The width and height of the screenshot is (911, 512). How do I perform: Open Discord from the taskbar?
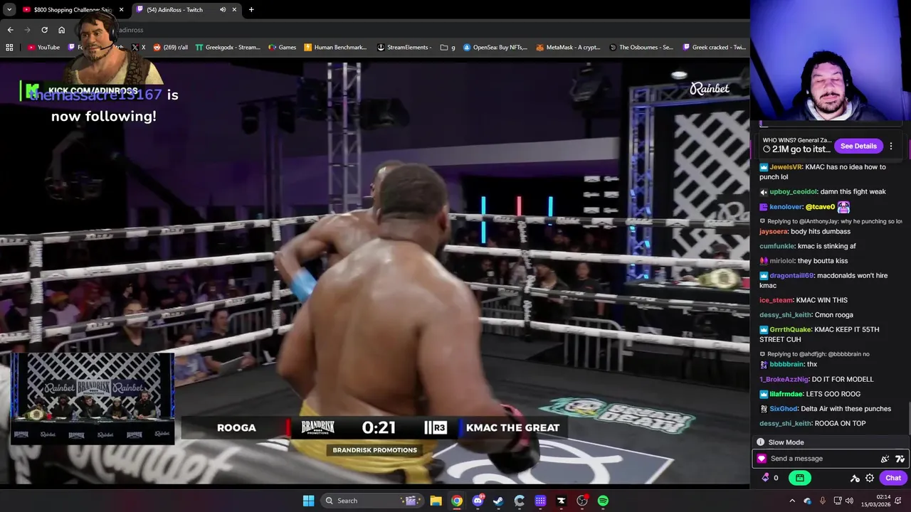coord(478,501)
